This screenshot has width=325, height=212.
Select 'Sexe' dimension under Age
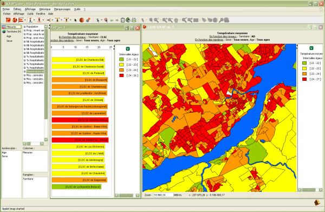click(9, 41)
